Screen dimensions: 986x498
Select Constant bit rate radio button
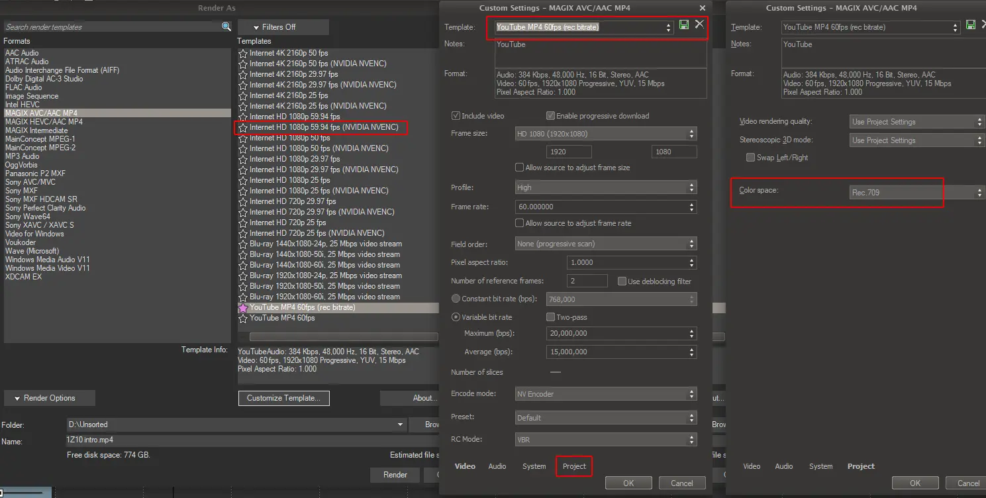click(x=456, y=299)
